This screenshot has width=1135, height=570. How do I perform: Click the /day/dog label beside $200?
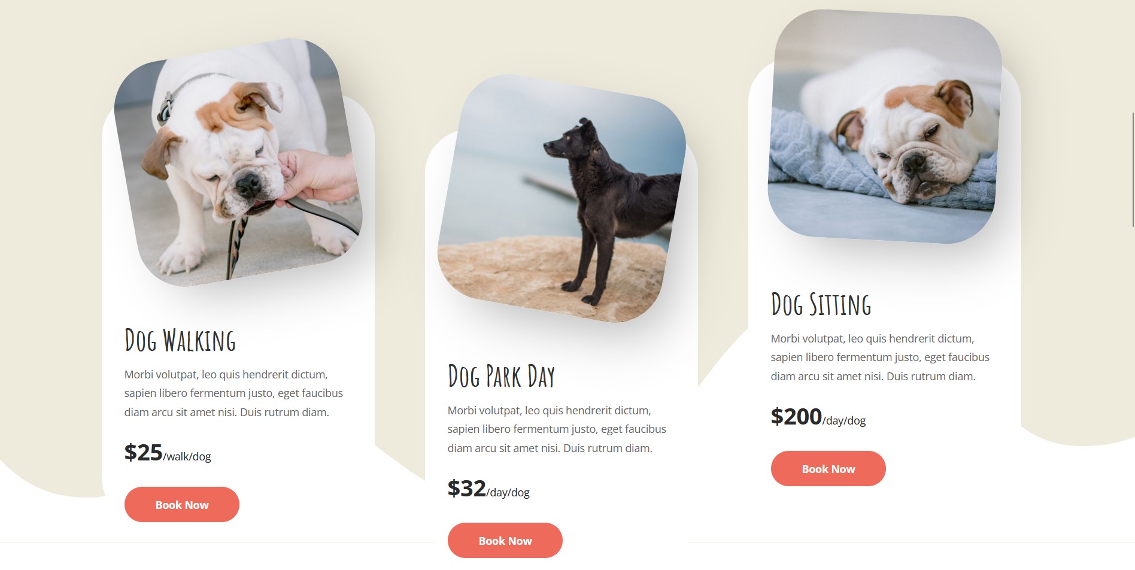[x=844, y=421]
